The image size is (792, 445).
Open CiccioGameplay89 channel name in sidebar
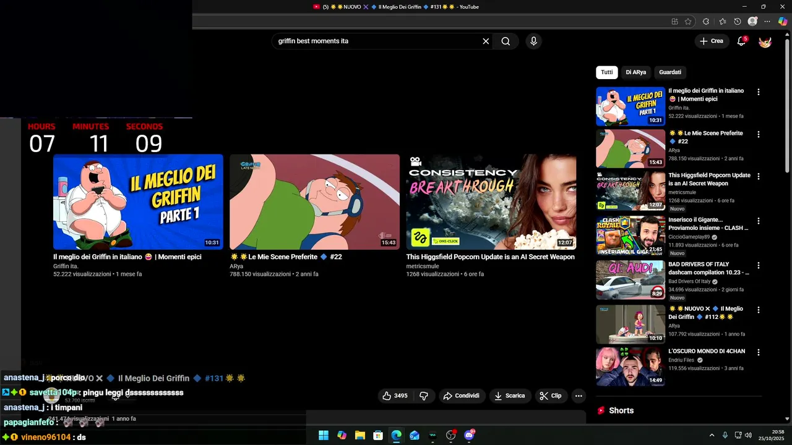tap(689, 237)
